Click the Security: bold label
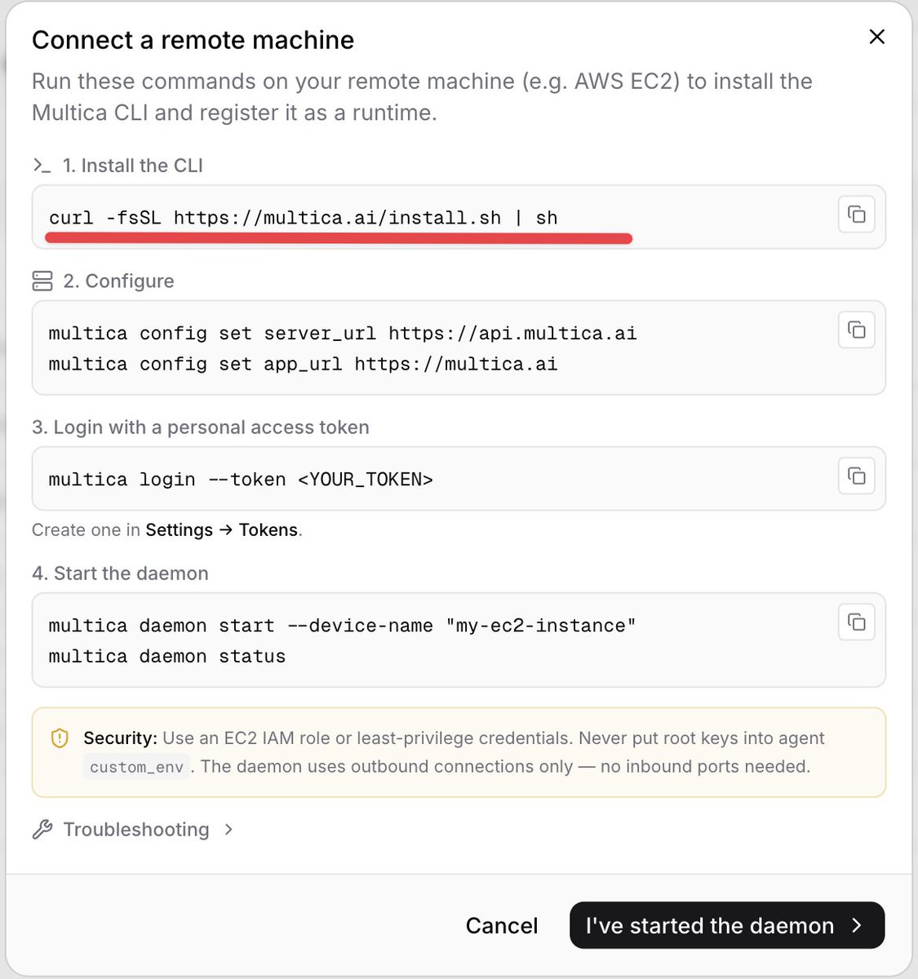The width and height of the screenshot is (918, 979). click(120, 738)
